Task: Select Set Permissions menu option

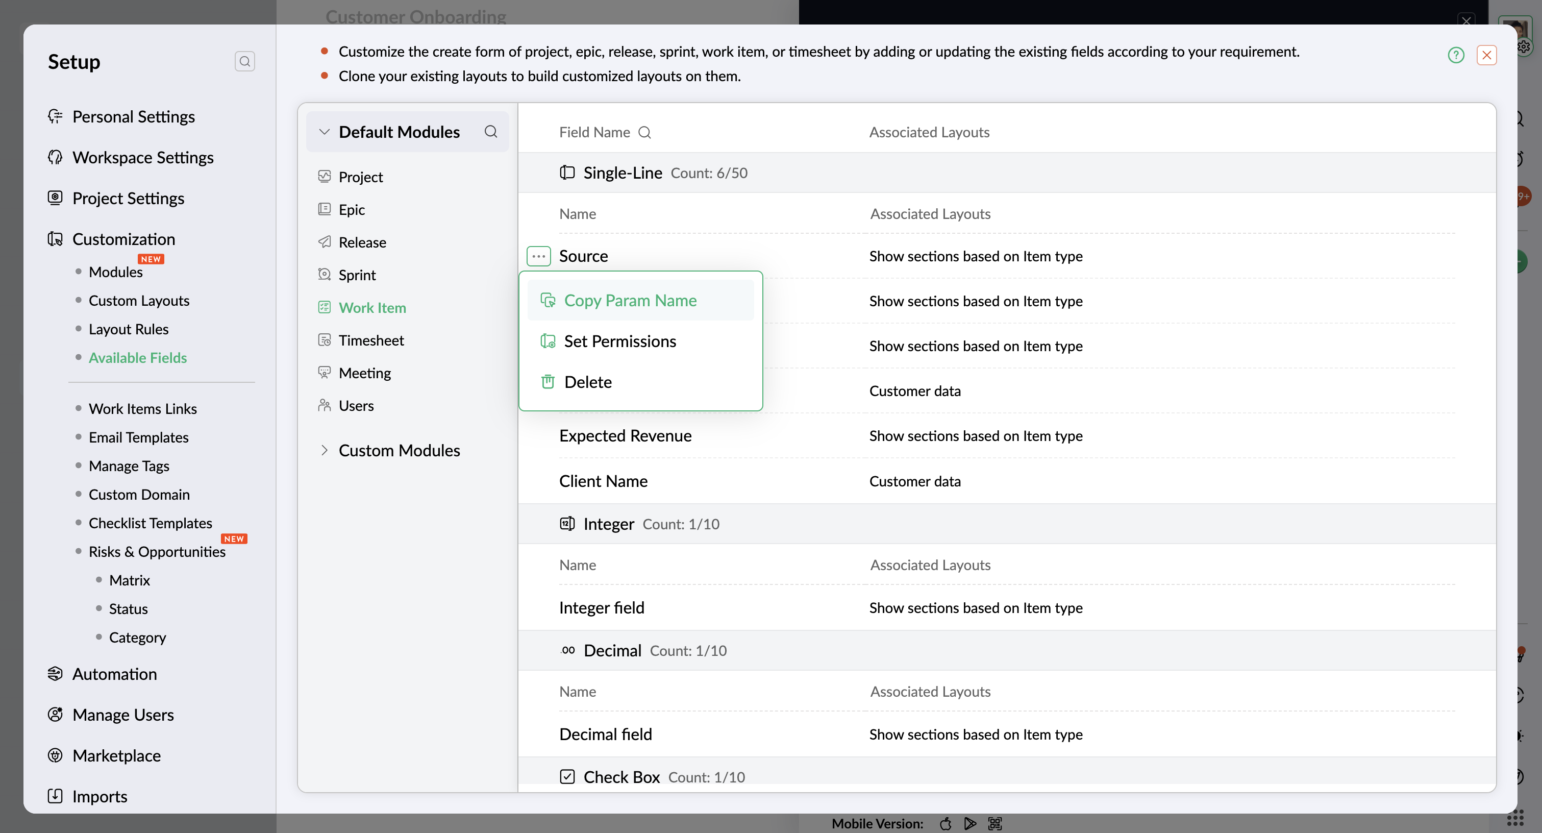Action: (619, 341)
